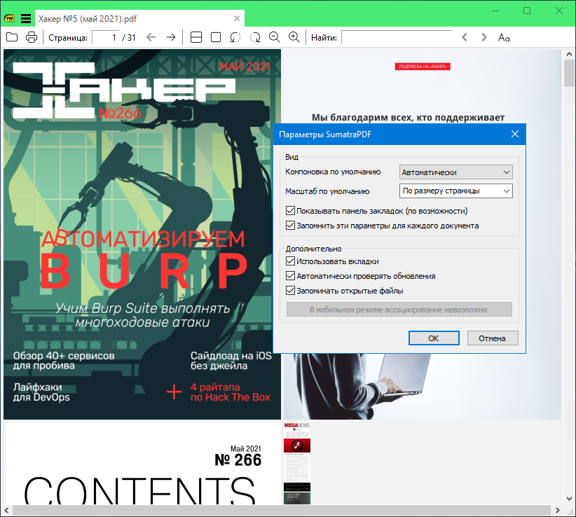Toggle match case Aa icon

click(504, 37)
